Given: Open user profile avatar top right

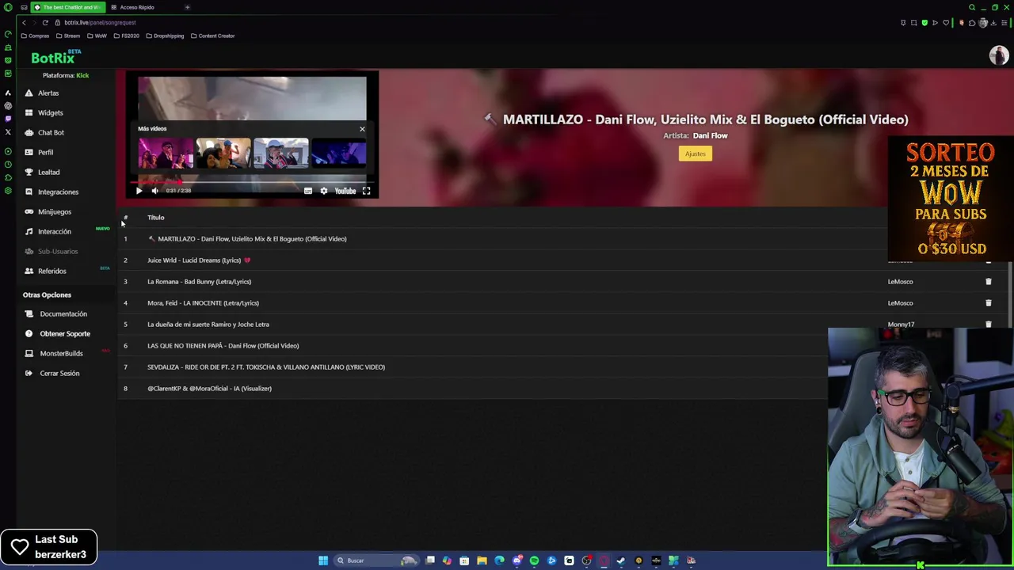Looking at the screenshot, I should tap(998, 55).
